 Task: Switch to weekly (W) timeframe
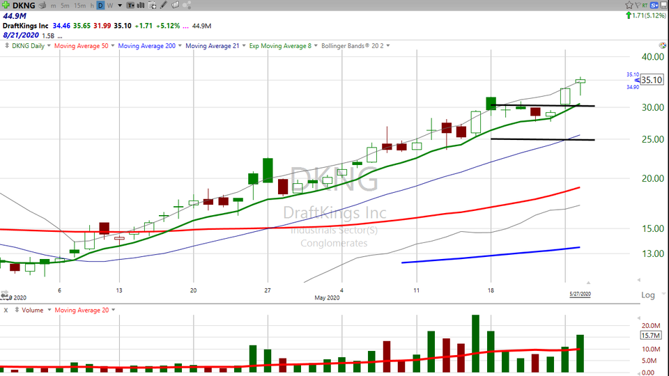tap(109, 6)
